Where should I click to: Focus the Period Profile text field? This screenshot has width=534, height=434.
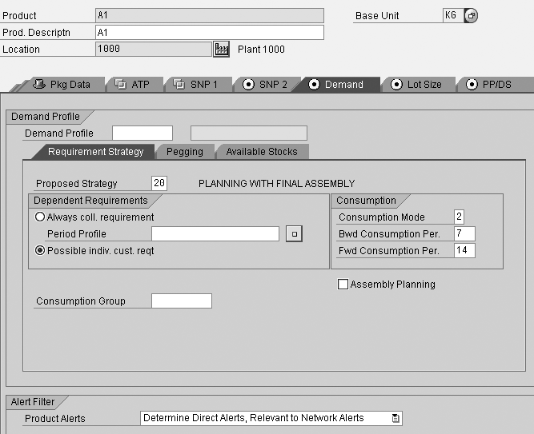(x=215, y=234)
